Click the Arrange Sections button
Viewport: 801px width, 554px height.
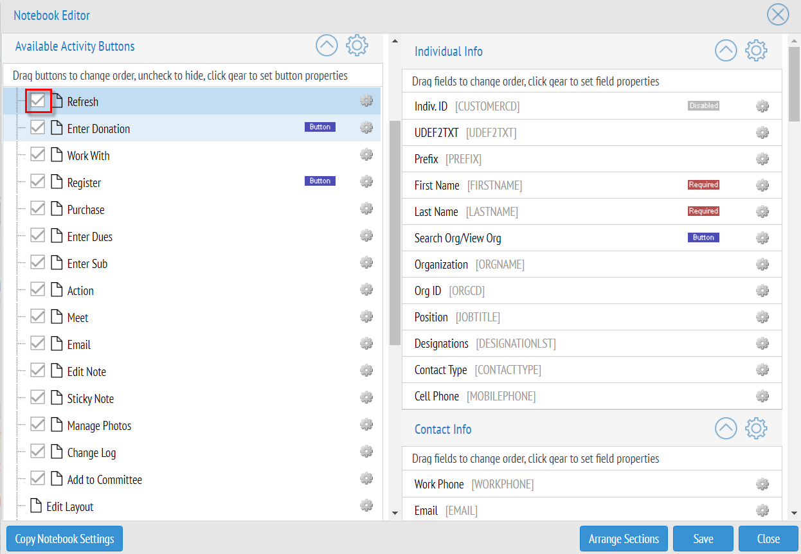click(x=624, y=539)
